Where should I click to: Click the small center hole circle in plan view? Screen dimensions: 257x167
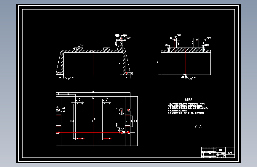(x=93, y=121)
